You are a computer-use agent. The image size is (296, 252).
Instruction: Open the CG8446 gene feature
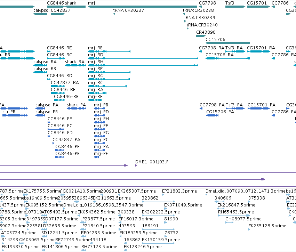pos(56,7)
